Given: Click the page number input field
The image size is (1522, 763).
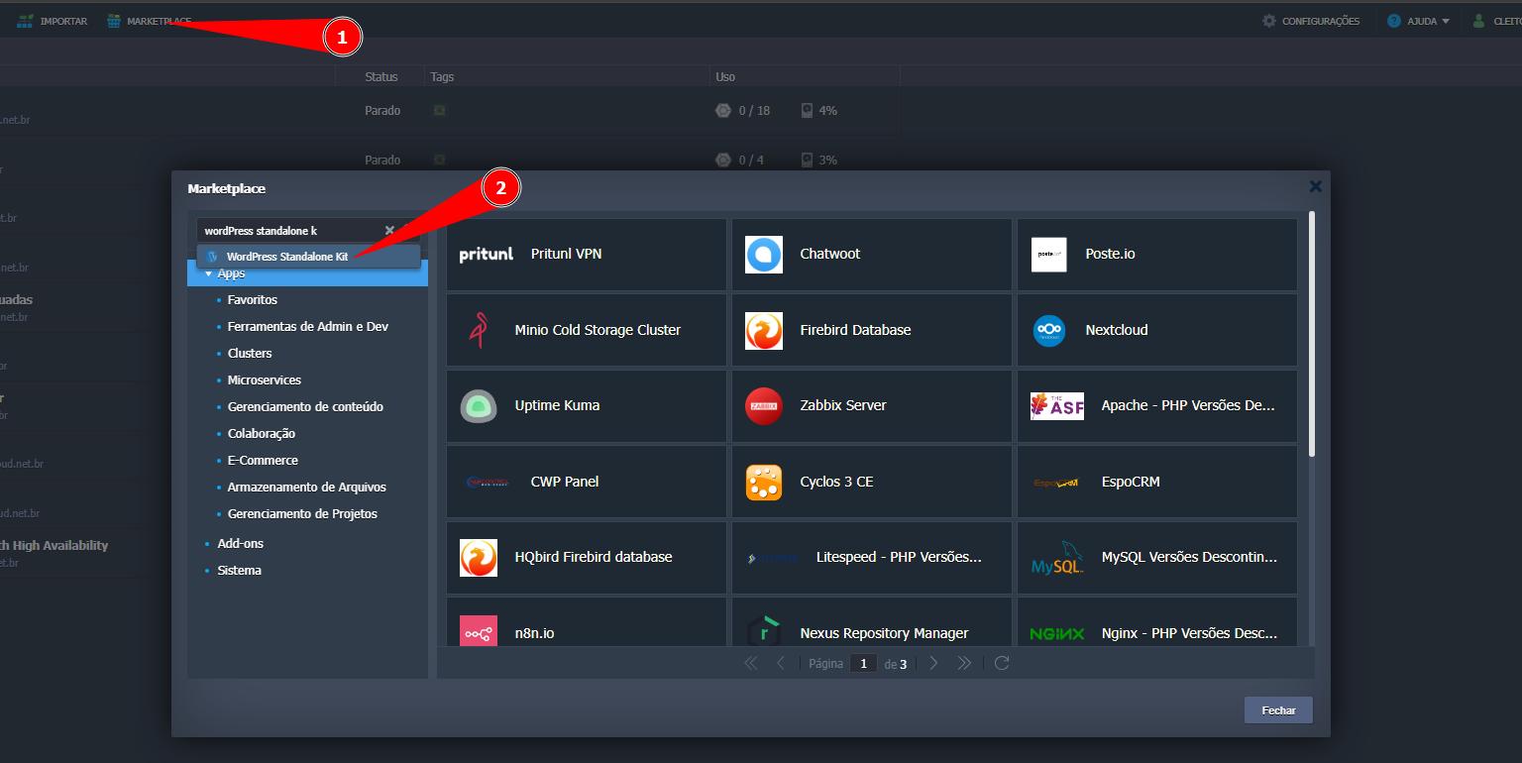Looking at the screenshot, I should coord(863,664).
